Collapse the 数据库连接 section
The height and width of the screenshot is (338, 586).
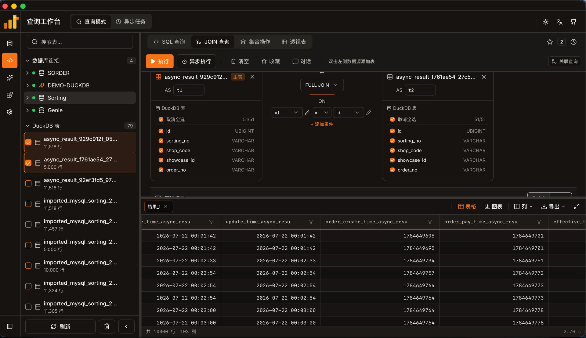click(27, 61)
